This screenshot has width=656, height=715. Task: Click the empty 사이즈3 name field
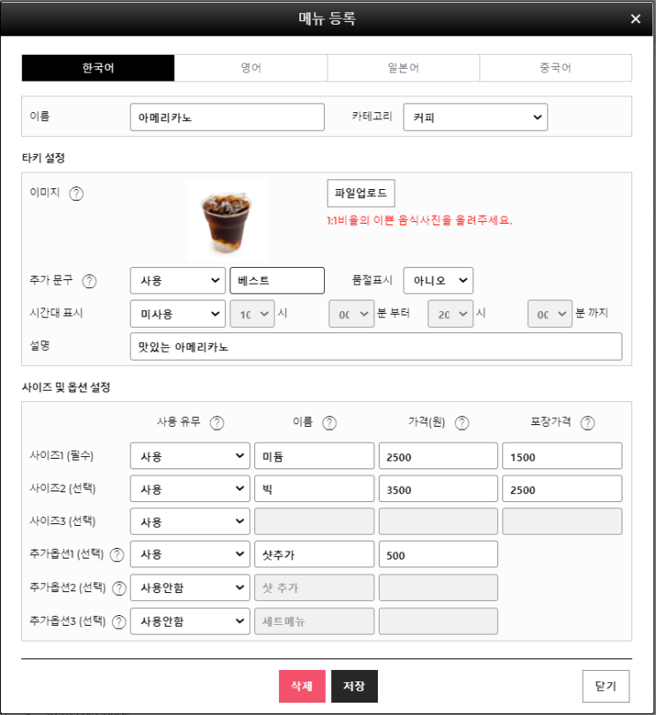click(x=314, y=521)
